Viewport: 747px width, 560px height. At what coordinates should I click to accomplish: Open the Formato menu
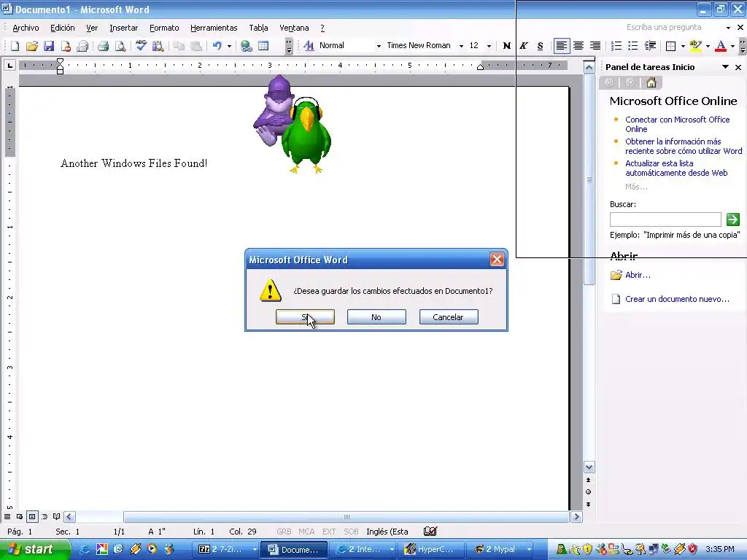pos(164,28)
